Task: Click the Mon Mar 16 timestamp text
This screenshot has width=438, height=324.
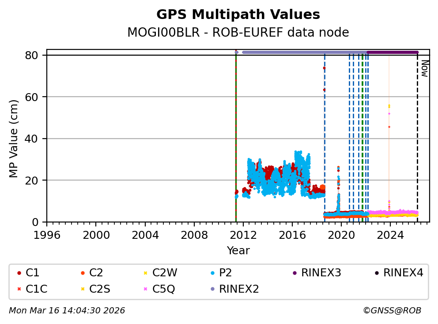Action: tap(67, 311)
